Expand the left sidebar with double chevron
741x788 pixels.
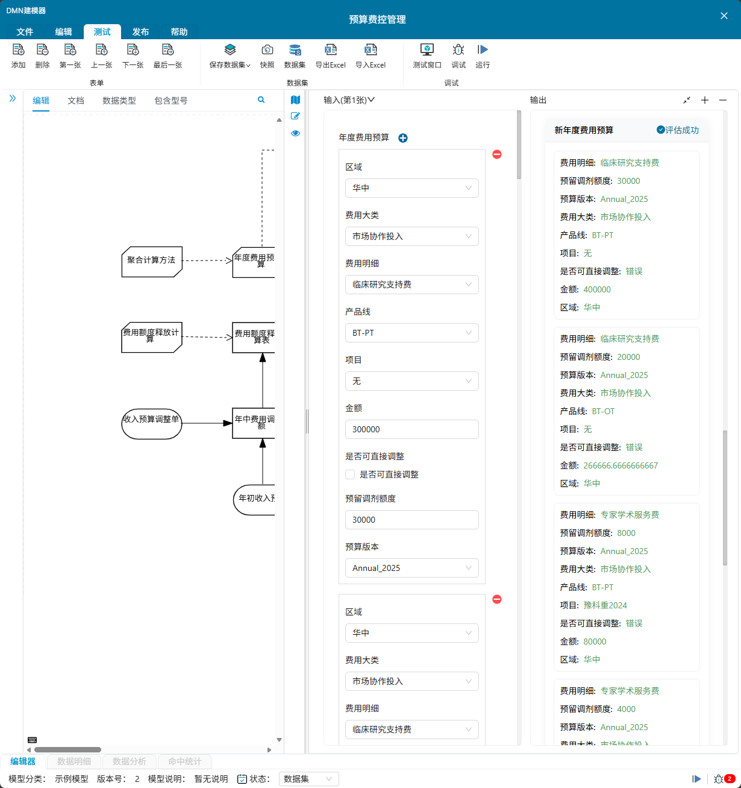(x=12, y=98)
